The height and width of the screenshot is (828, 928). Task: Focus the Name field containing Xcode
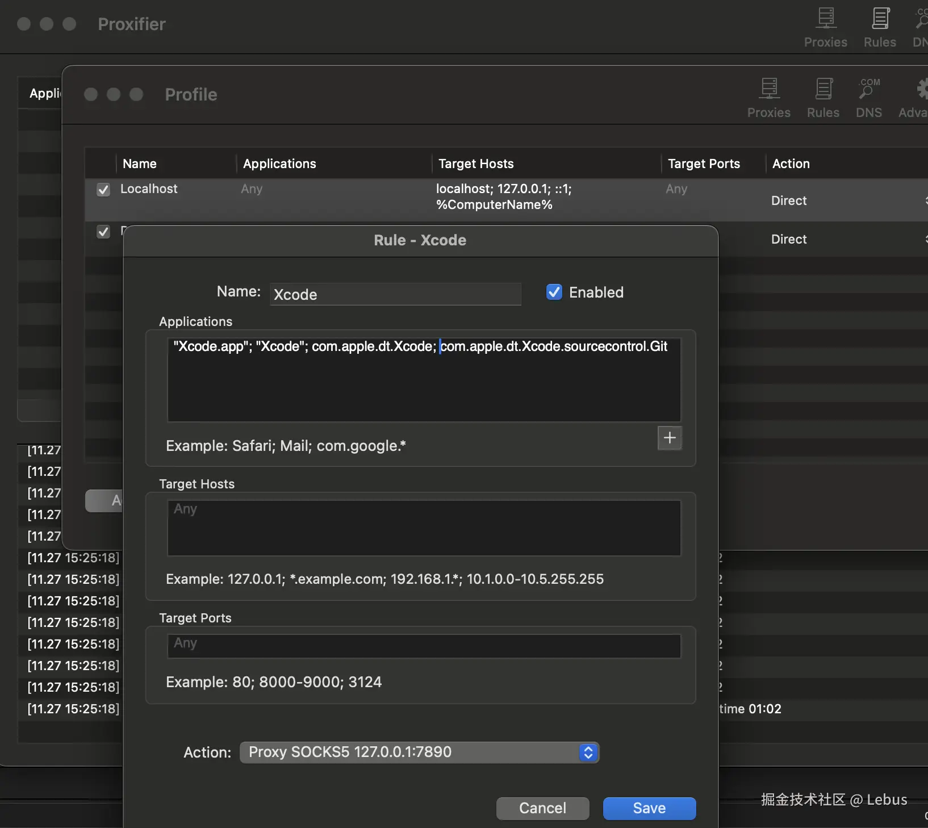pyautogui.click(x=395, y=294)
